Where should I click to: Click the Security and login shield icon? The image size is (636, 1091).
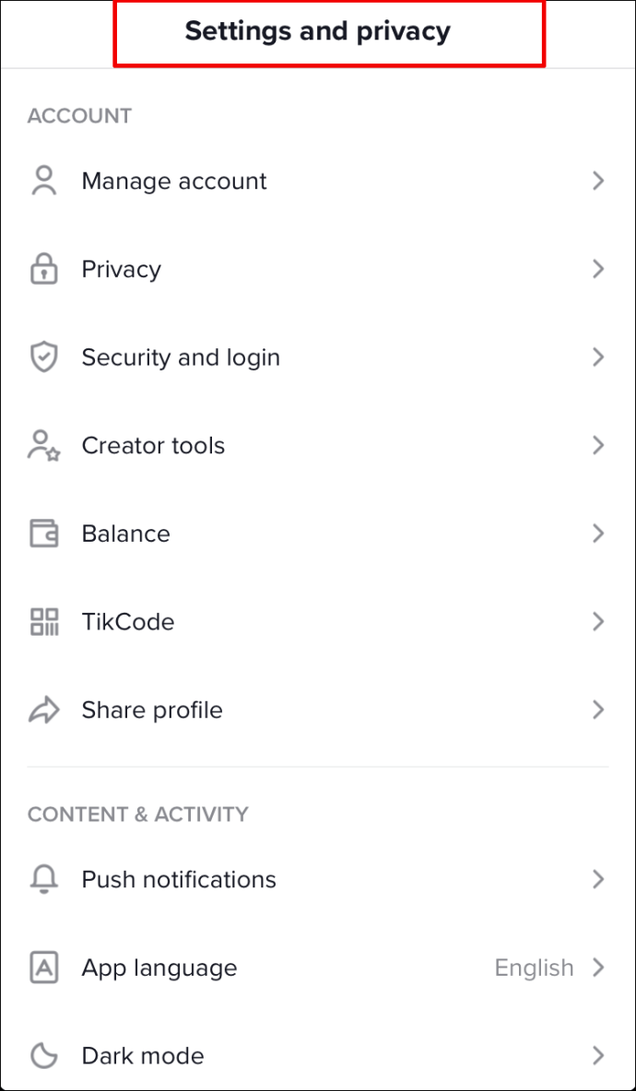[x=43, y=358]
